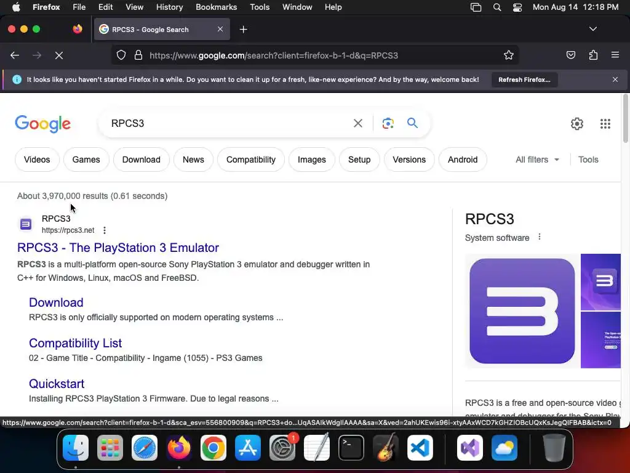Image resolution: width=630 pixels, height=473 pixels.
Task: Select the Setup filter chip
Action: 359,160
